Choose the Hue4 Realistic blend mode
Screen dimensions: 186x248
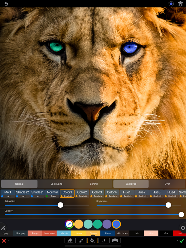[171, 194]
